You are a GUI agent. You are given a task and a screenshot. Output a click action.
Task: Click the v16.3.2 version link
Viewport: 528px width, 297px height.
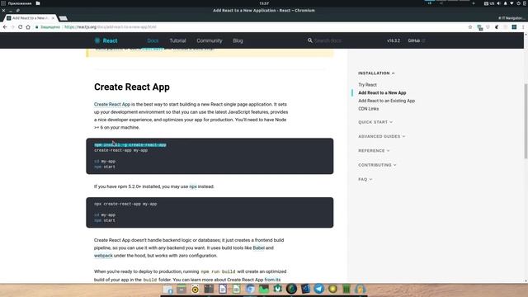pyautogui.click(x=394, y=40)
